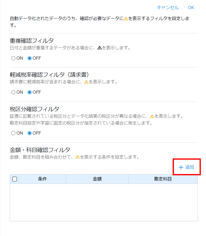Select OFF for 軽減税率確認フィルタ
The width and height of the screenshot is (206, 236).
30,92
